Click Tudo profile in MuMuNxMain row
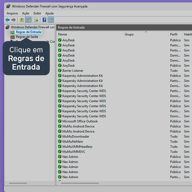 [174, 142]
